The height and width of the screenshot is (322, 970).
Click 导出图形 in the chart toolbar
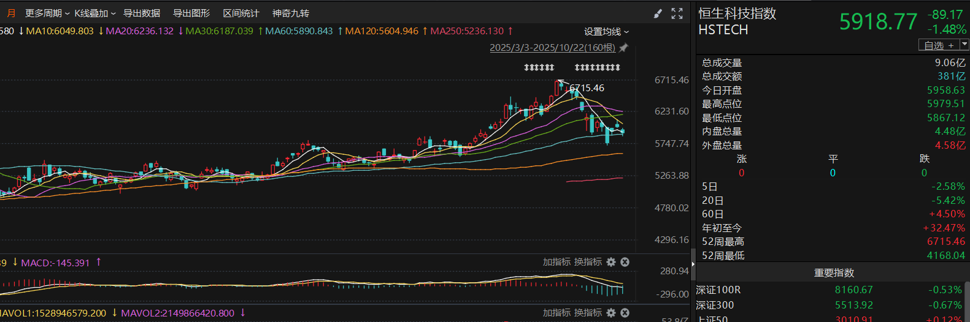(x=191, y=13)
